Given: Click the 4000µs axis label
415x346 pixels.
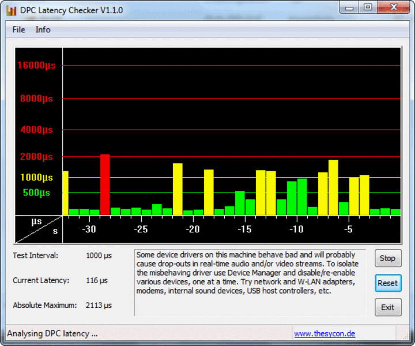Looking at the screenshot, I should click(36, 130).
